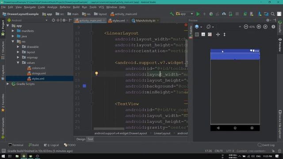
Task: Collapse the values folder
Action: click(18, 63)
